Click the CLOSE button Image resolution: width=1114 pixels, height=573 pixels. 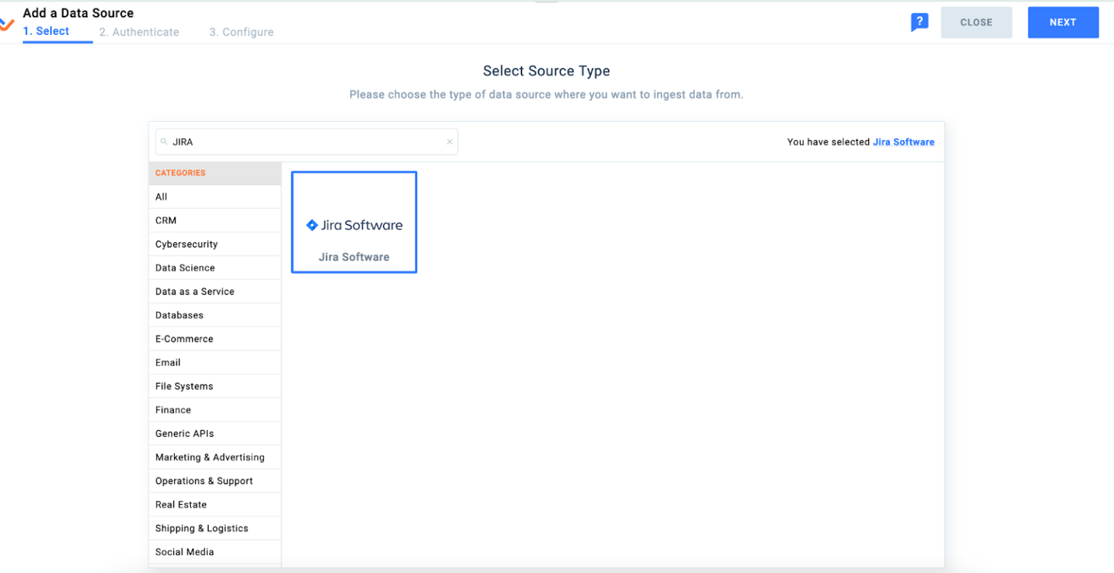(976, 22)
